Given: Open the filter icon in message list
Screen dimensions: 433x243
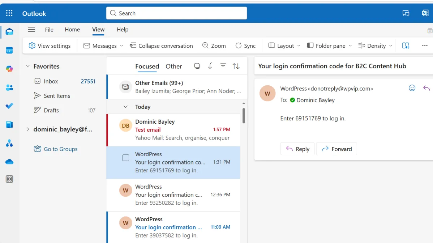Looking at the screenshot, I should 223,66.
